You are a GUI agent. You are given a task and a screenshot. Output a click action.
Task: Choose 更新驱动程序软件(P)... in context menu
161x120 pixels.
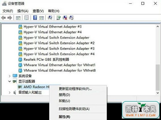pos(78,89)
